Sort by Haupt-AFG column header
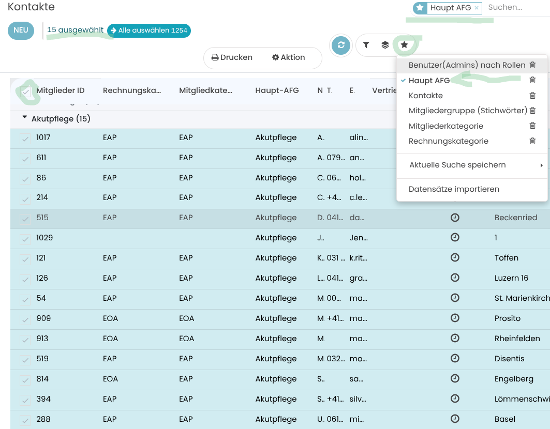This screenshot has height=429, width=550. [x=277, y=90]
